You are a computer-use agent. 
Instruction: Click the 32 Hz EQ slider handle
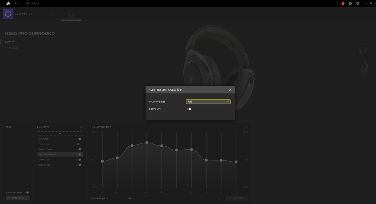[x=102, y=161]
